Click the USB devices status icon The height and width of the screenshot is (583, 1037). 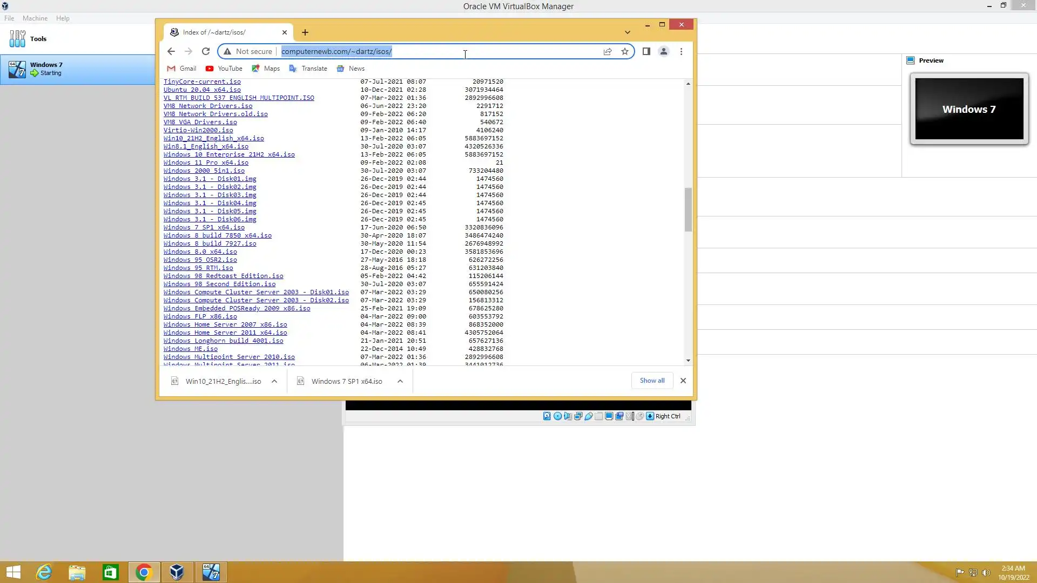589,416
